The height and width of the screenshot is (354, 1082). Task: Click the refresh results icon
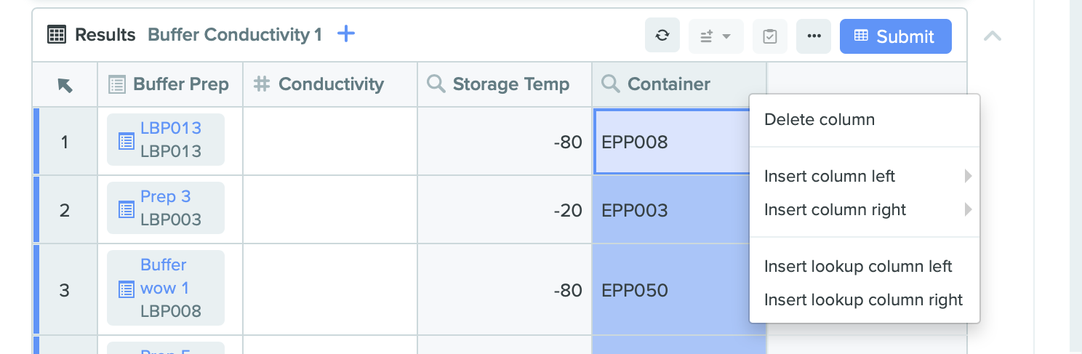click(x=662, y=36)
